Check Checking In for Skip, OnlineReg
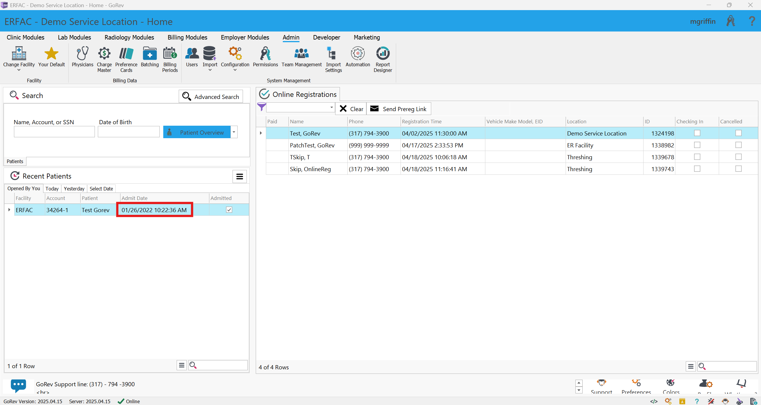Image resolution: width=761 pixels, height=405 pixels. pos(697,169)
